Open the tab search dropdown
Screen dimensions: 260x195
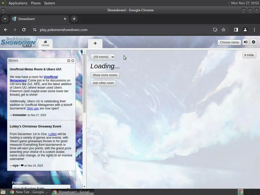click(5, 19)
